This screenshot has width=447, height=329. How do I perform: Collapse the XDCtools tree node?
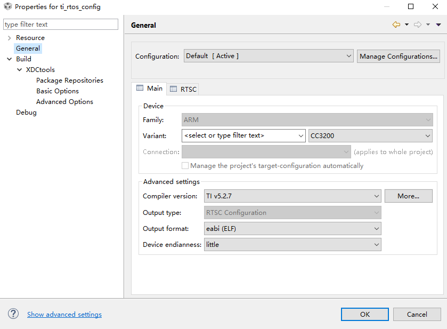click(19, 70)
